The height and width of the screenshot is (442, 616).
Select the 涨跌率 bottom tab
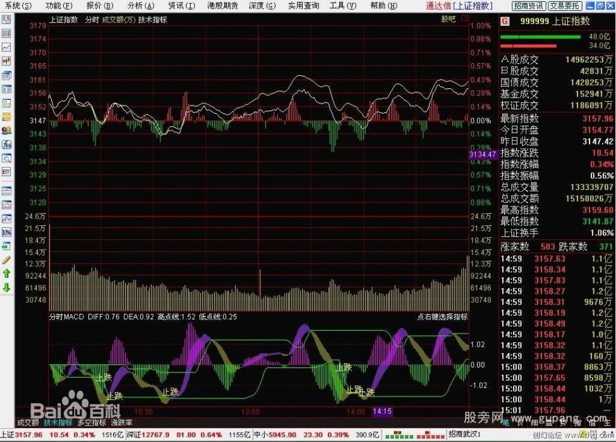click(x=121, y=423)
